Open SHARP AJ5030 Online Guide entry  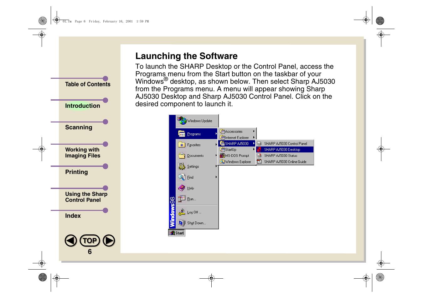click(285, 161)
